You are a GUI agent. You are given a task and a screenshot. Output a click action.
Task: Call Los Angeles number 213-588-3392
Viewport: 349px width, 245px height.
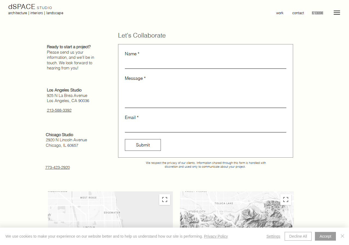[59, 110]
